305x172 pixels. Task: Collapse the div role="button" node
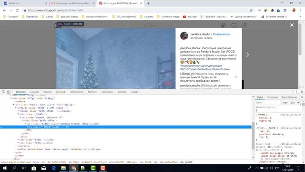pos(20,118)
